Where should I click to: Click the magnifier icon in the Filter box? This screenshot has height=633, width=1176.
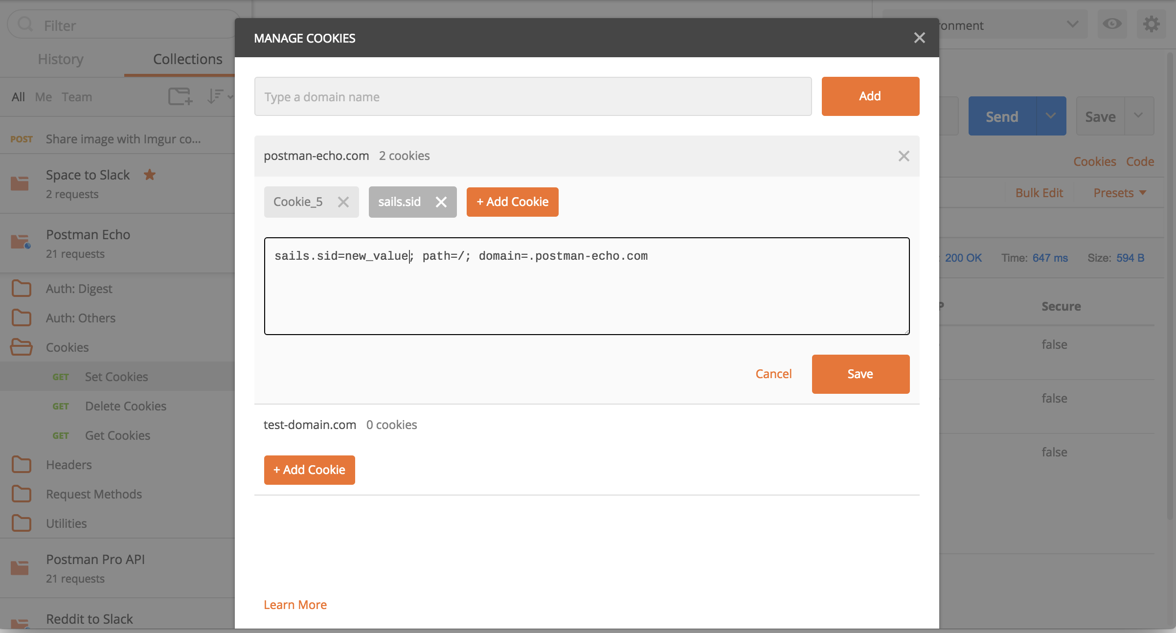(25, 24)
